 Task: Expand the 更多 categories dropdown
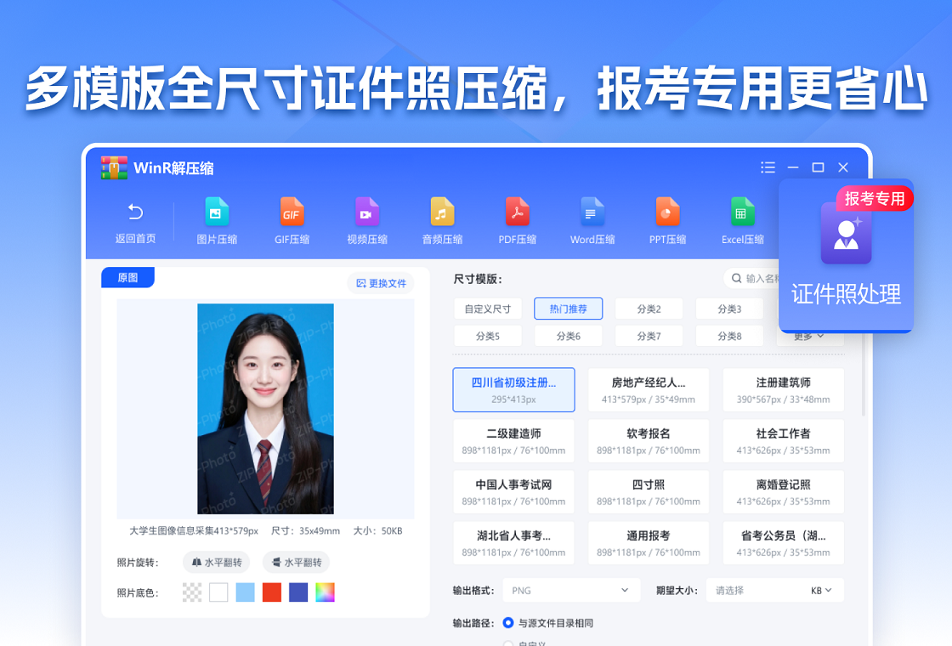pyautogui.click(x=809, y=337)
